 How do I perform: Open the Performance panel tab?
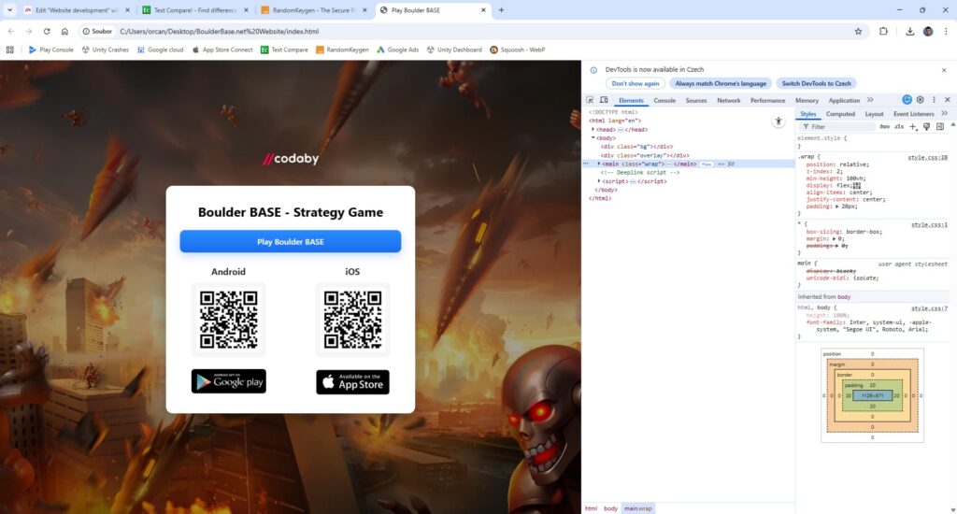click(768, 100)
